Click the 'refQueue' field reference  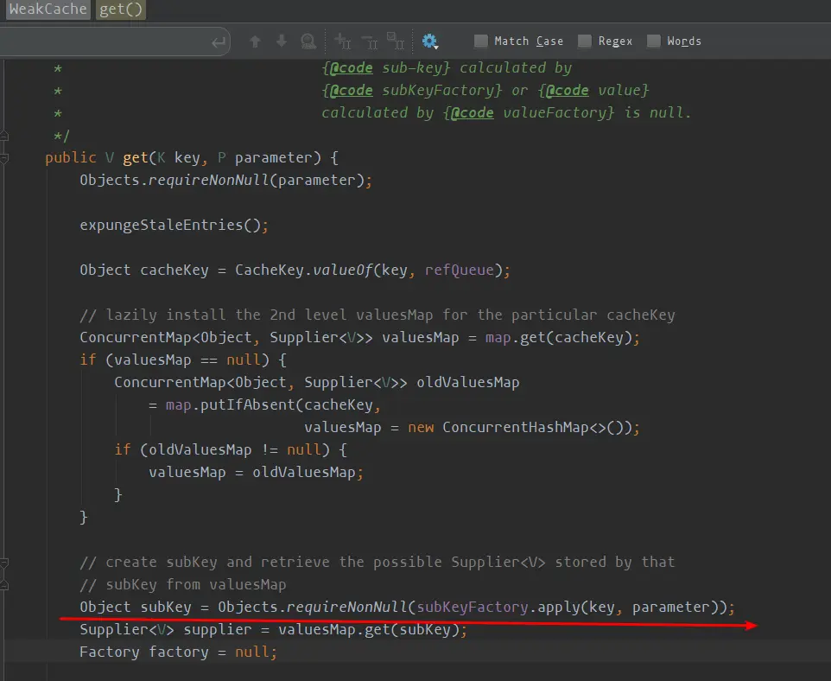(460, 270)
